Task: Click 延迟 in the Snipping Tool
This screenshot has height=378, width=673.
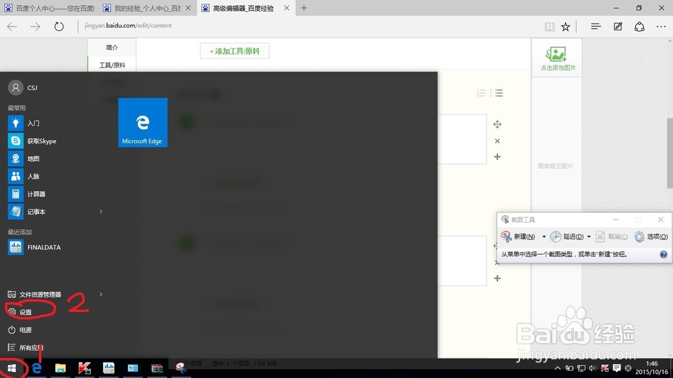Action: click(567, 236)
